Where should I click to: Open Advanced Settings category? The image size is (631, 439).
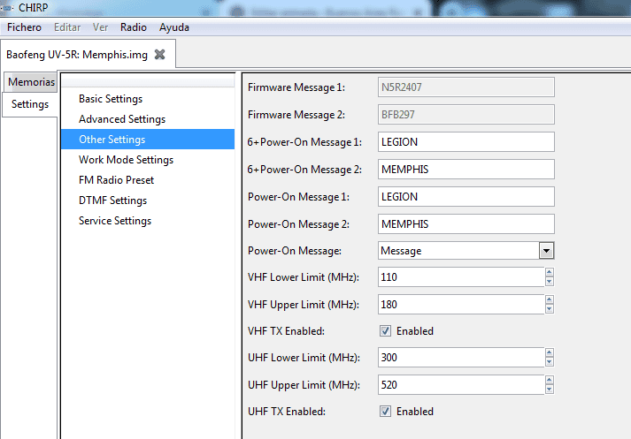pyautogui.click(x=122, y=119)
